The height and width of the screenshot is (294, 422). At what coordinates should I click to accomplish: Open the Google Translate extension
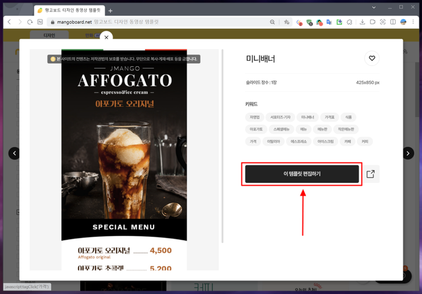pyautogui.click(x=329, y=22)
